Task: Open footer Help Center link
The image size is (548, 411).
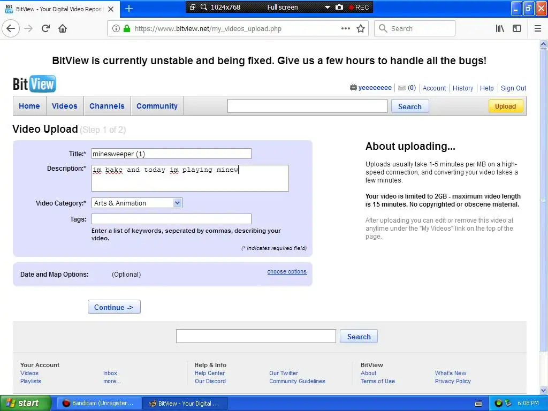Action: pyautogui.click(x=210, y=373)
